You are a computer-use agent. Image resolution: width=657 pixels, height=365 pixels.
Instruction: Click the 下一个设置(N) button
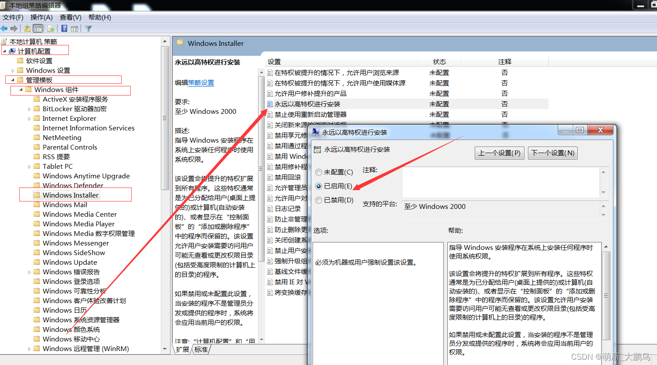click(553, 153)
